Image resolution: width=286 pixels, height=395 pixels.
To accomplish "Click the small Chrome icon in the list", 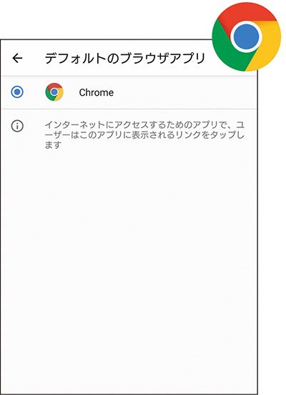I will [54, 92].
